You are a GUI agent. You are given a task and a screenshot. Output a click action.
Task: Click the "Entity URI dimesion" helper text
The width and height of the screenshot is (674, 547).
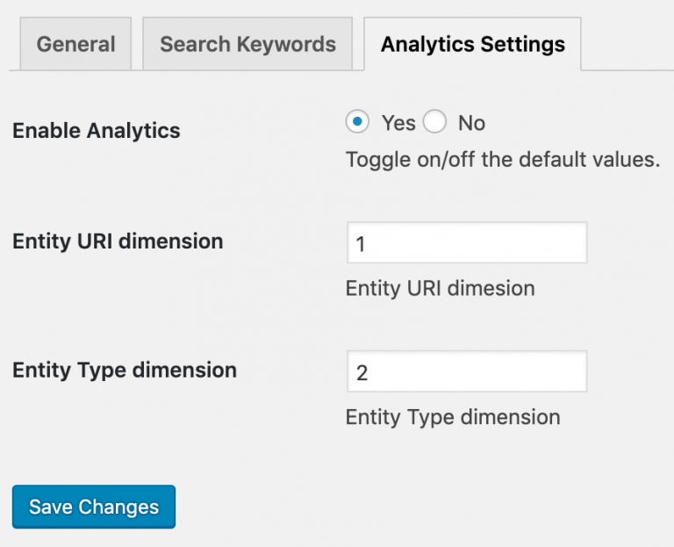tap(440, 288)
